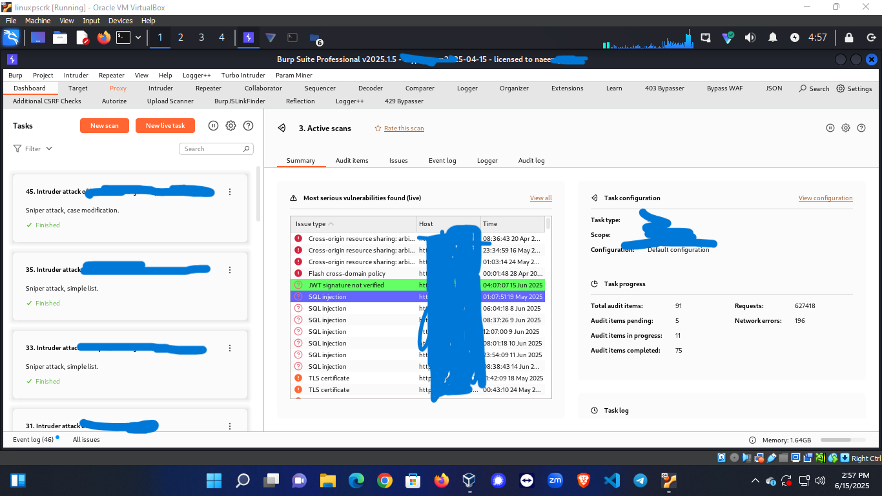The height and width of the screenshot is (496, 882).
Task: Switch to workspace 3 in Kali panel
Action: click(201, 37)
